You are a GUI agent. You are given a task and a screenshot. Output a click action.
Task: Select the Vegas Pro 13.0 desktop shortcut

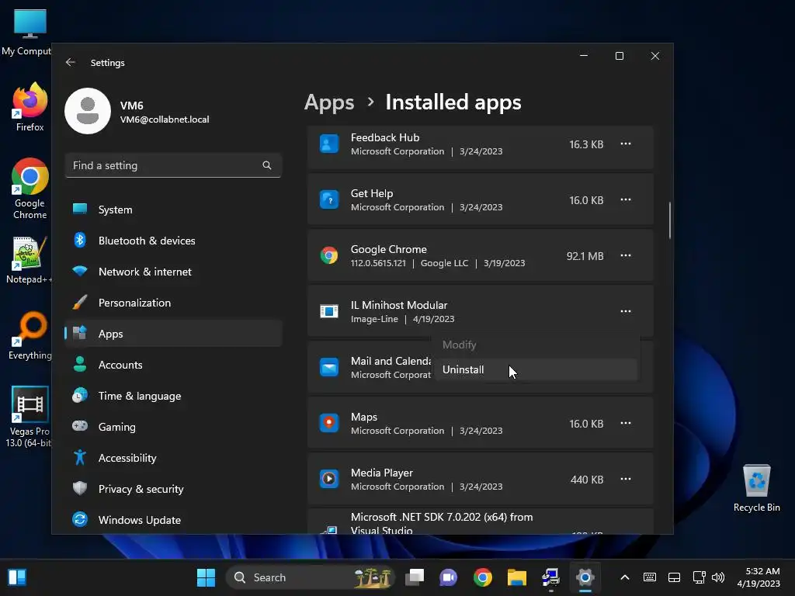(30, 417)
